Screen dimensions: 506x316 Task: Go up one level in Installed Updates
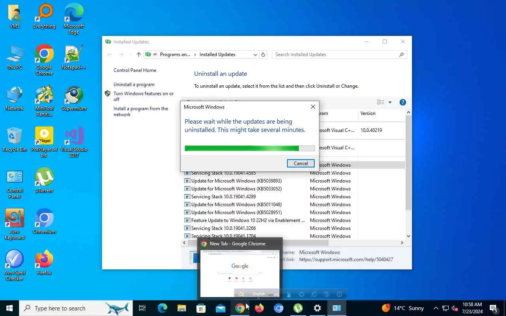(138, 55)
